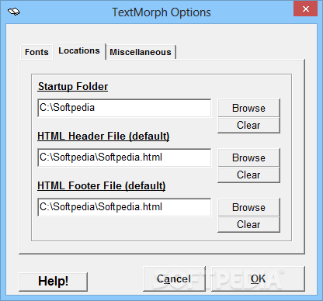Screen dimensions: 323x301
Task: Clear the Startup Folder path
Action: pos(248,126)
